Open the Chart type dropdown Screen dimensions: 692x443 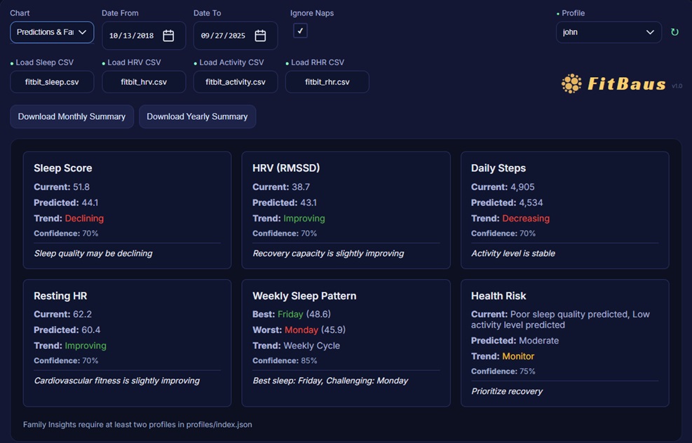point(52,32)
